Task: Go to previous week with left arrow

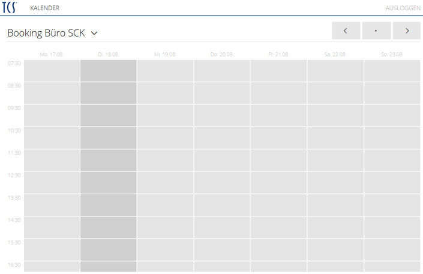Action: [346, 31]
